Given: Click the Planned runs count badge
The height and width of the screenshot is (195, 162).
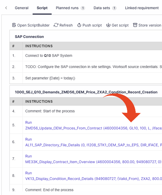Looking at the screenshot, I should 83,8.
